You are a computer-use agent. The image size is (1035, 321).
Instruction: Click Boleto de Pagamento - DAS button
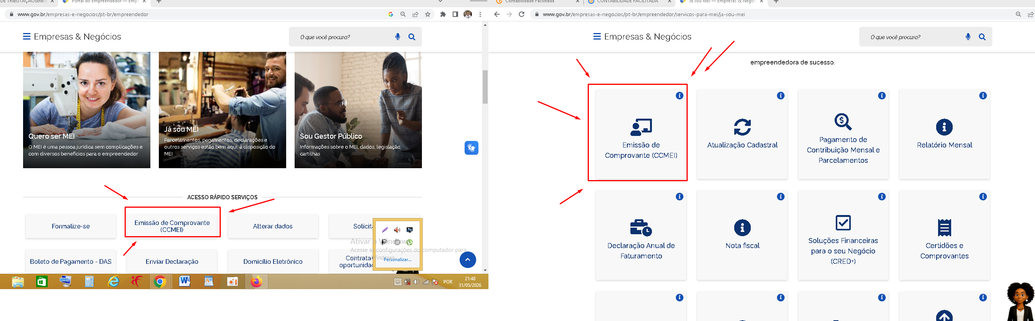tap(71, 261)
